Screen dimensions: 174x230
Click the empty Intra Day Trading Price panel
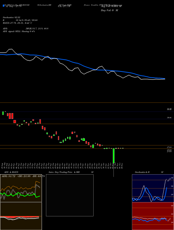coord(70,195)
